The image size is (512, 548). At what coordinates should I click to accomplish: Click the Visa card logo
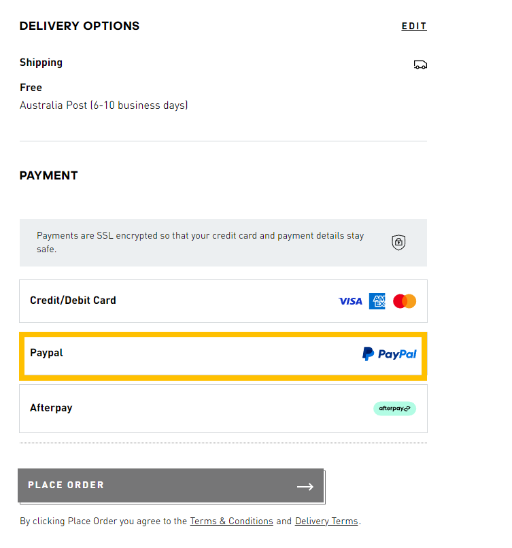[350, 301]
